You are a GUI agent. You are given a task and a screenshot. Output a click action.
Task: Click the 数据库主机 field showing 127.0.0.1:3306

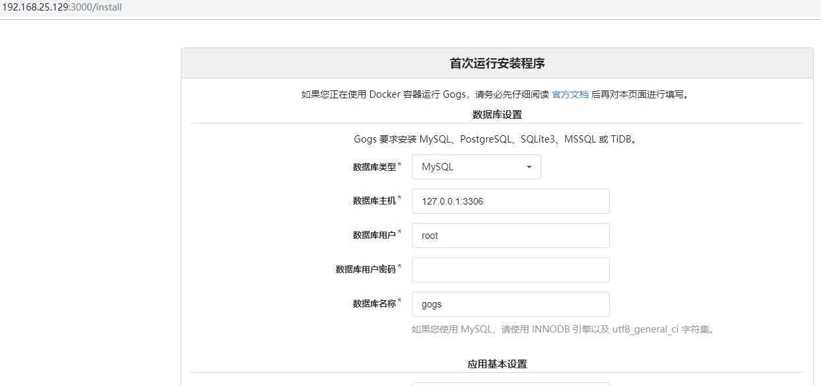510,201
